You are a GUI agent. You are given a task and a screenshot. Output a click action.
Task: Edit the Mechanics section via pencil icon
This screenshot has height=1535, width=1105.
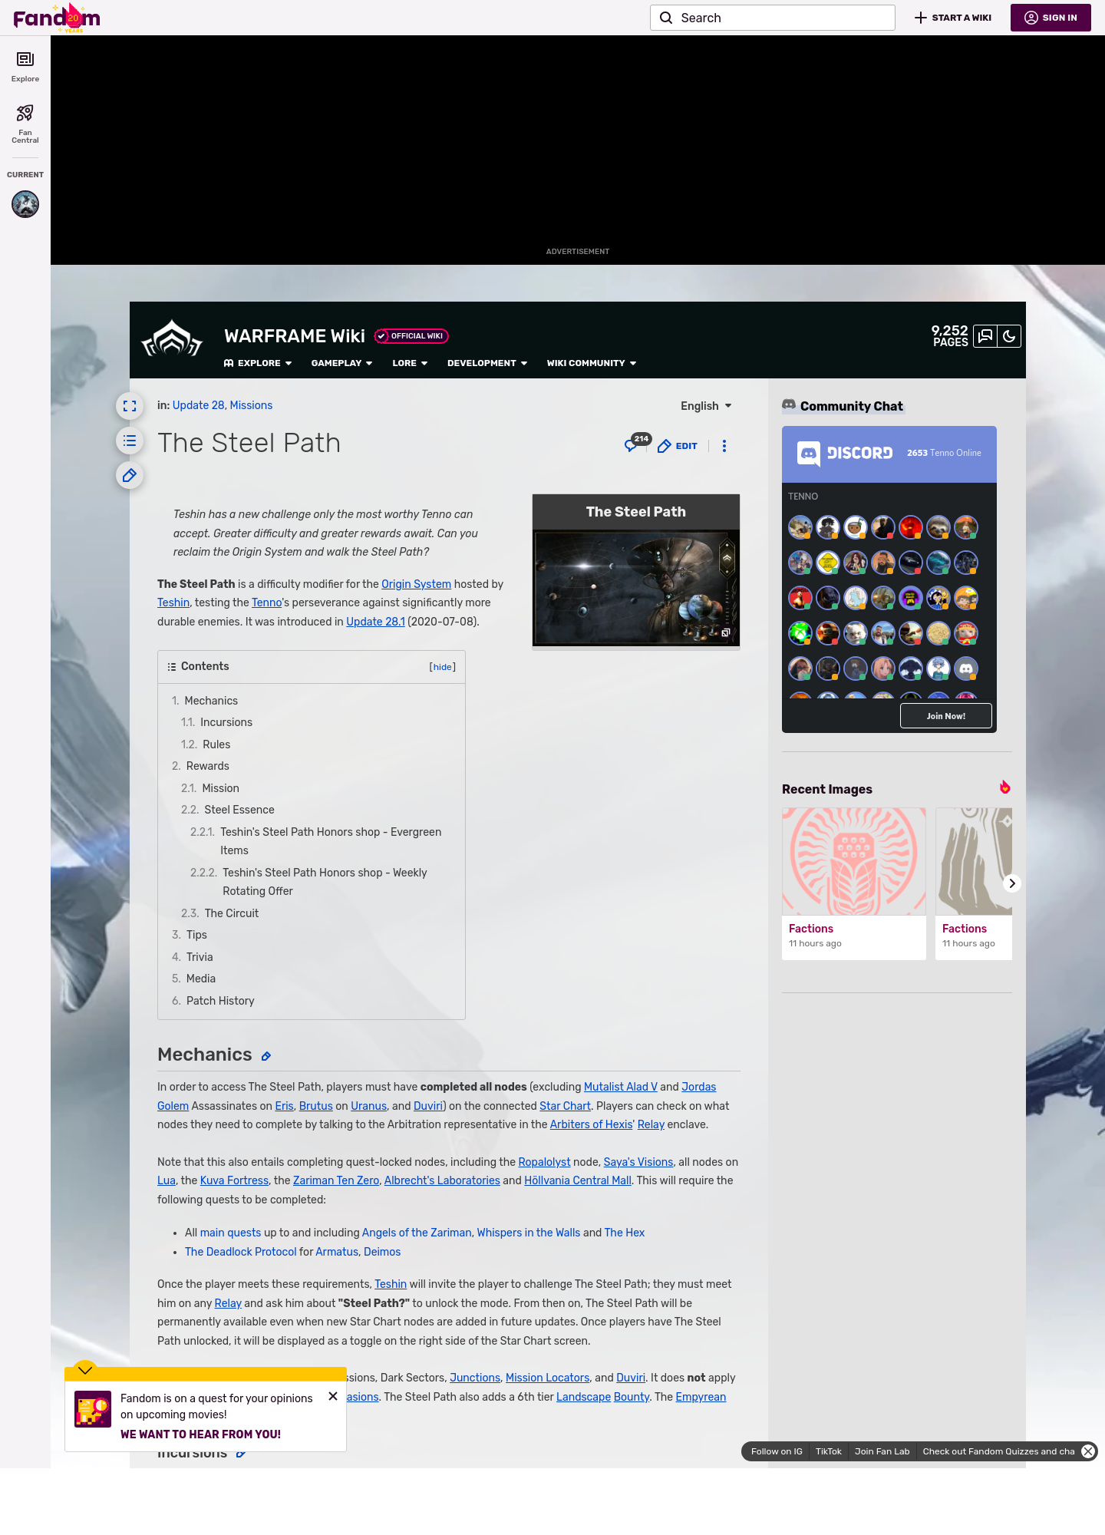[x=266, y=1057]
